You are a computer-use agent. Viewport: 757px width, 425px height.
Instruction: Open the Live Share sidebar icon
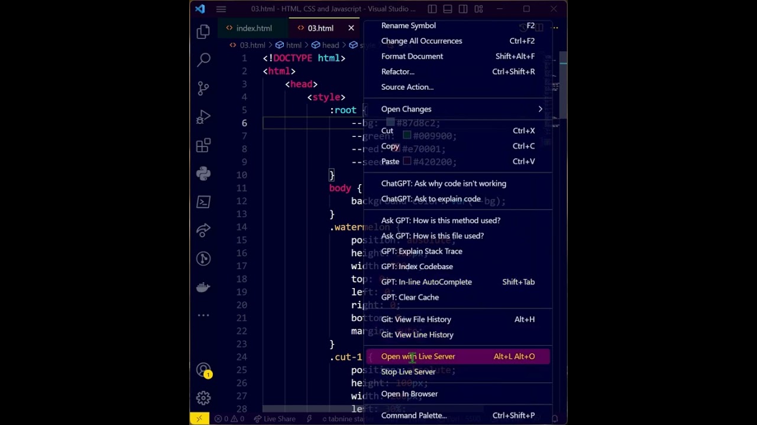tap(203, 230)
